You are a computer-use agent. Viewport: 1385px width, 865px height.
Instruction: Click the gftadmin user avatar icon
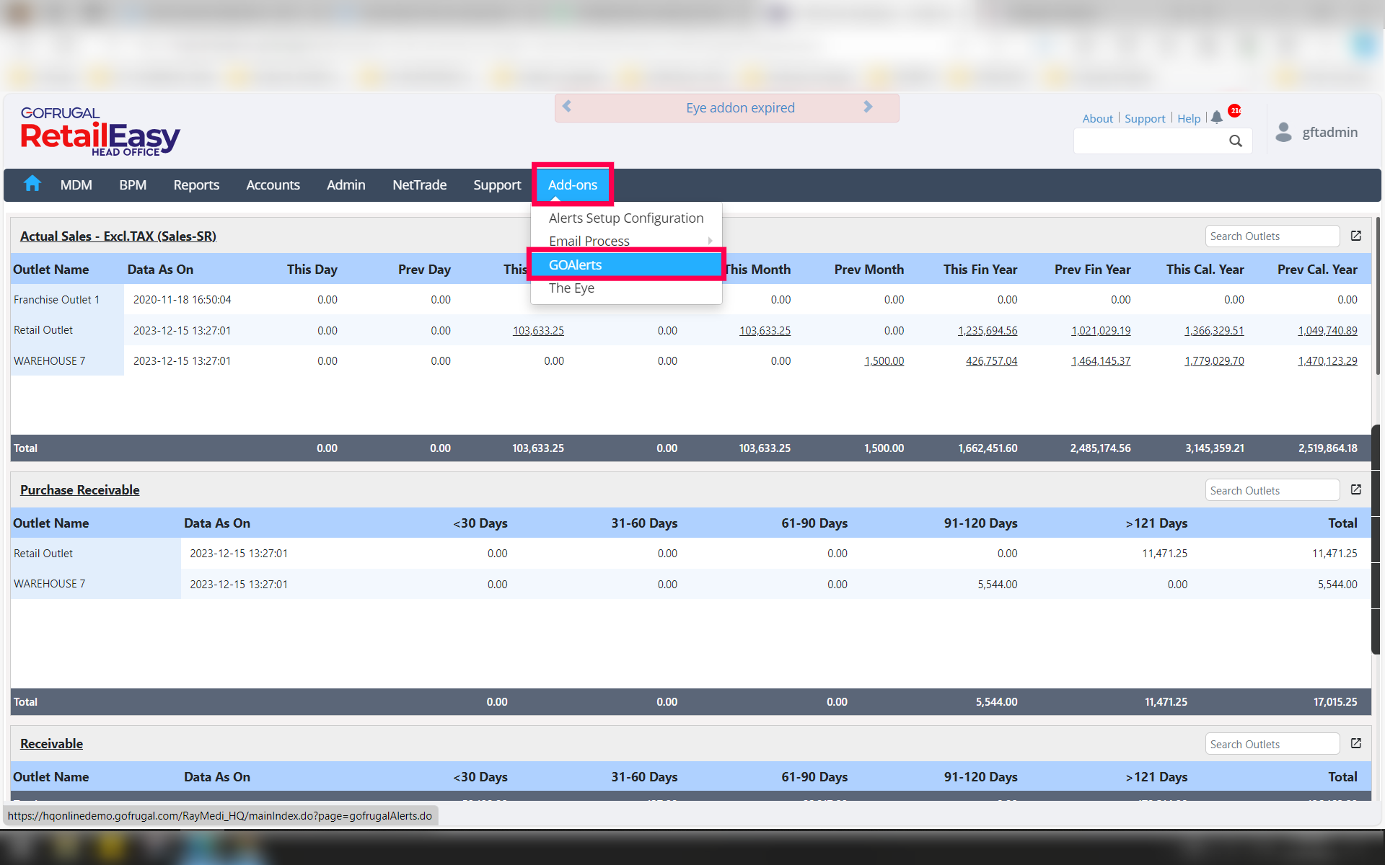pyautogui.click(x=1283, y=132)
